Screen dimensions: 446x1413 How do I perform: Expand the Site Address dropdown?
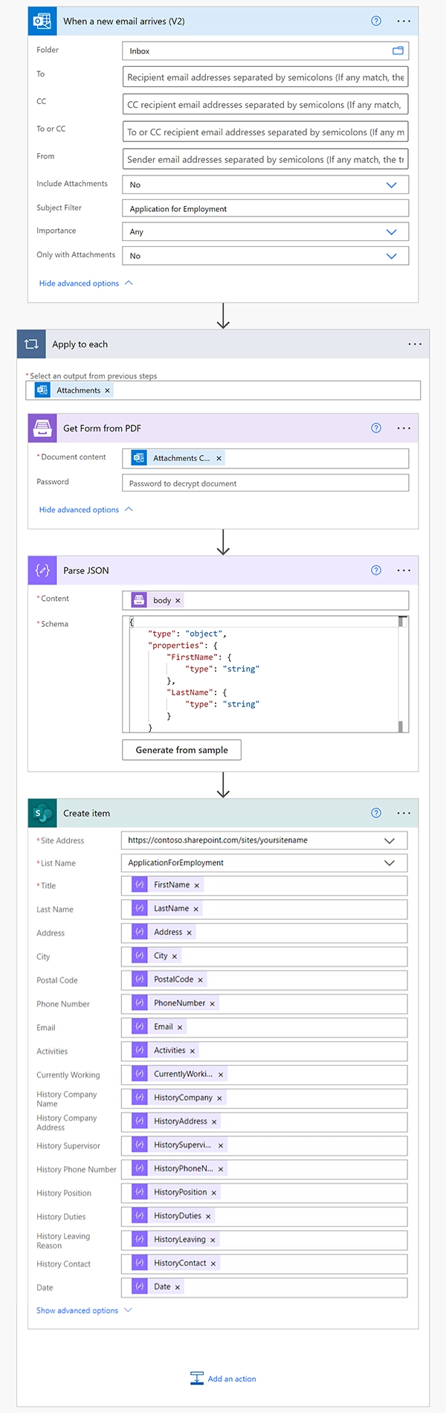[390, 840]
